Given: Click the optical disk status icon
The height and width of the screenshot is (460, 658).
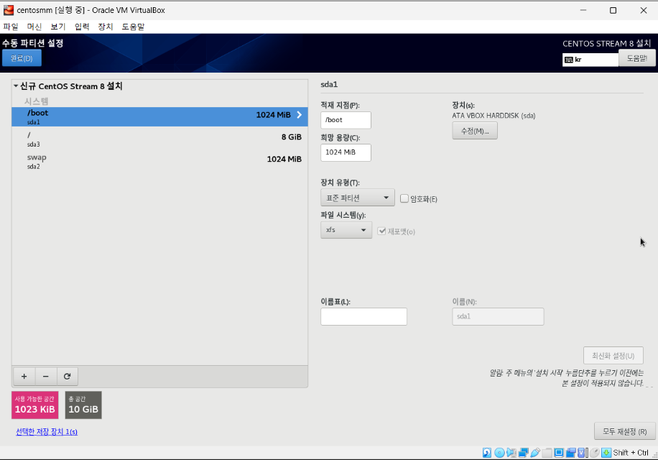Looking at the screenshot, I should 499,452.
